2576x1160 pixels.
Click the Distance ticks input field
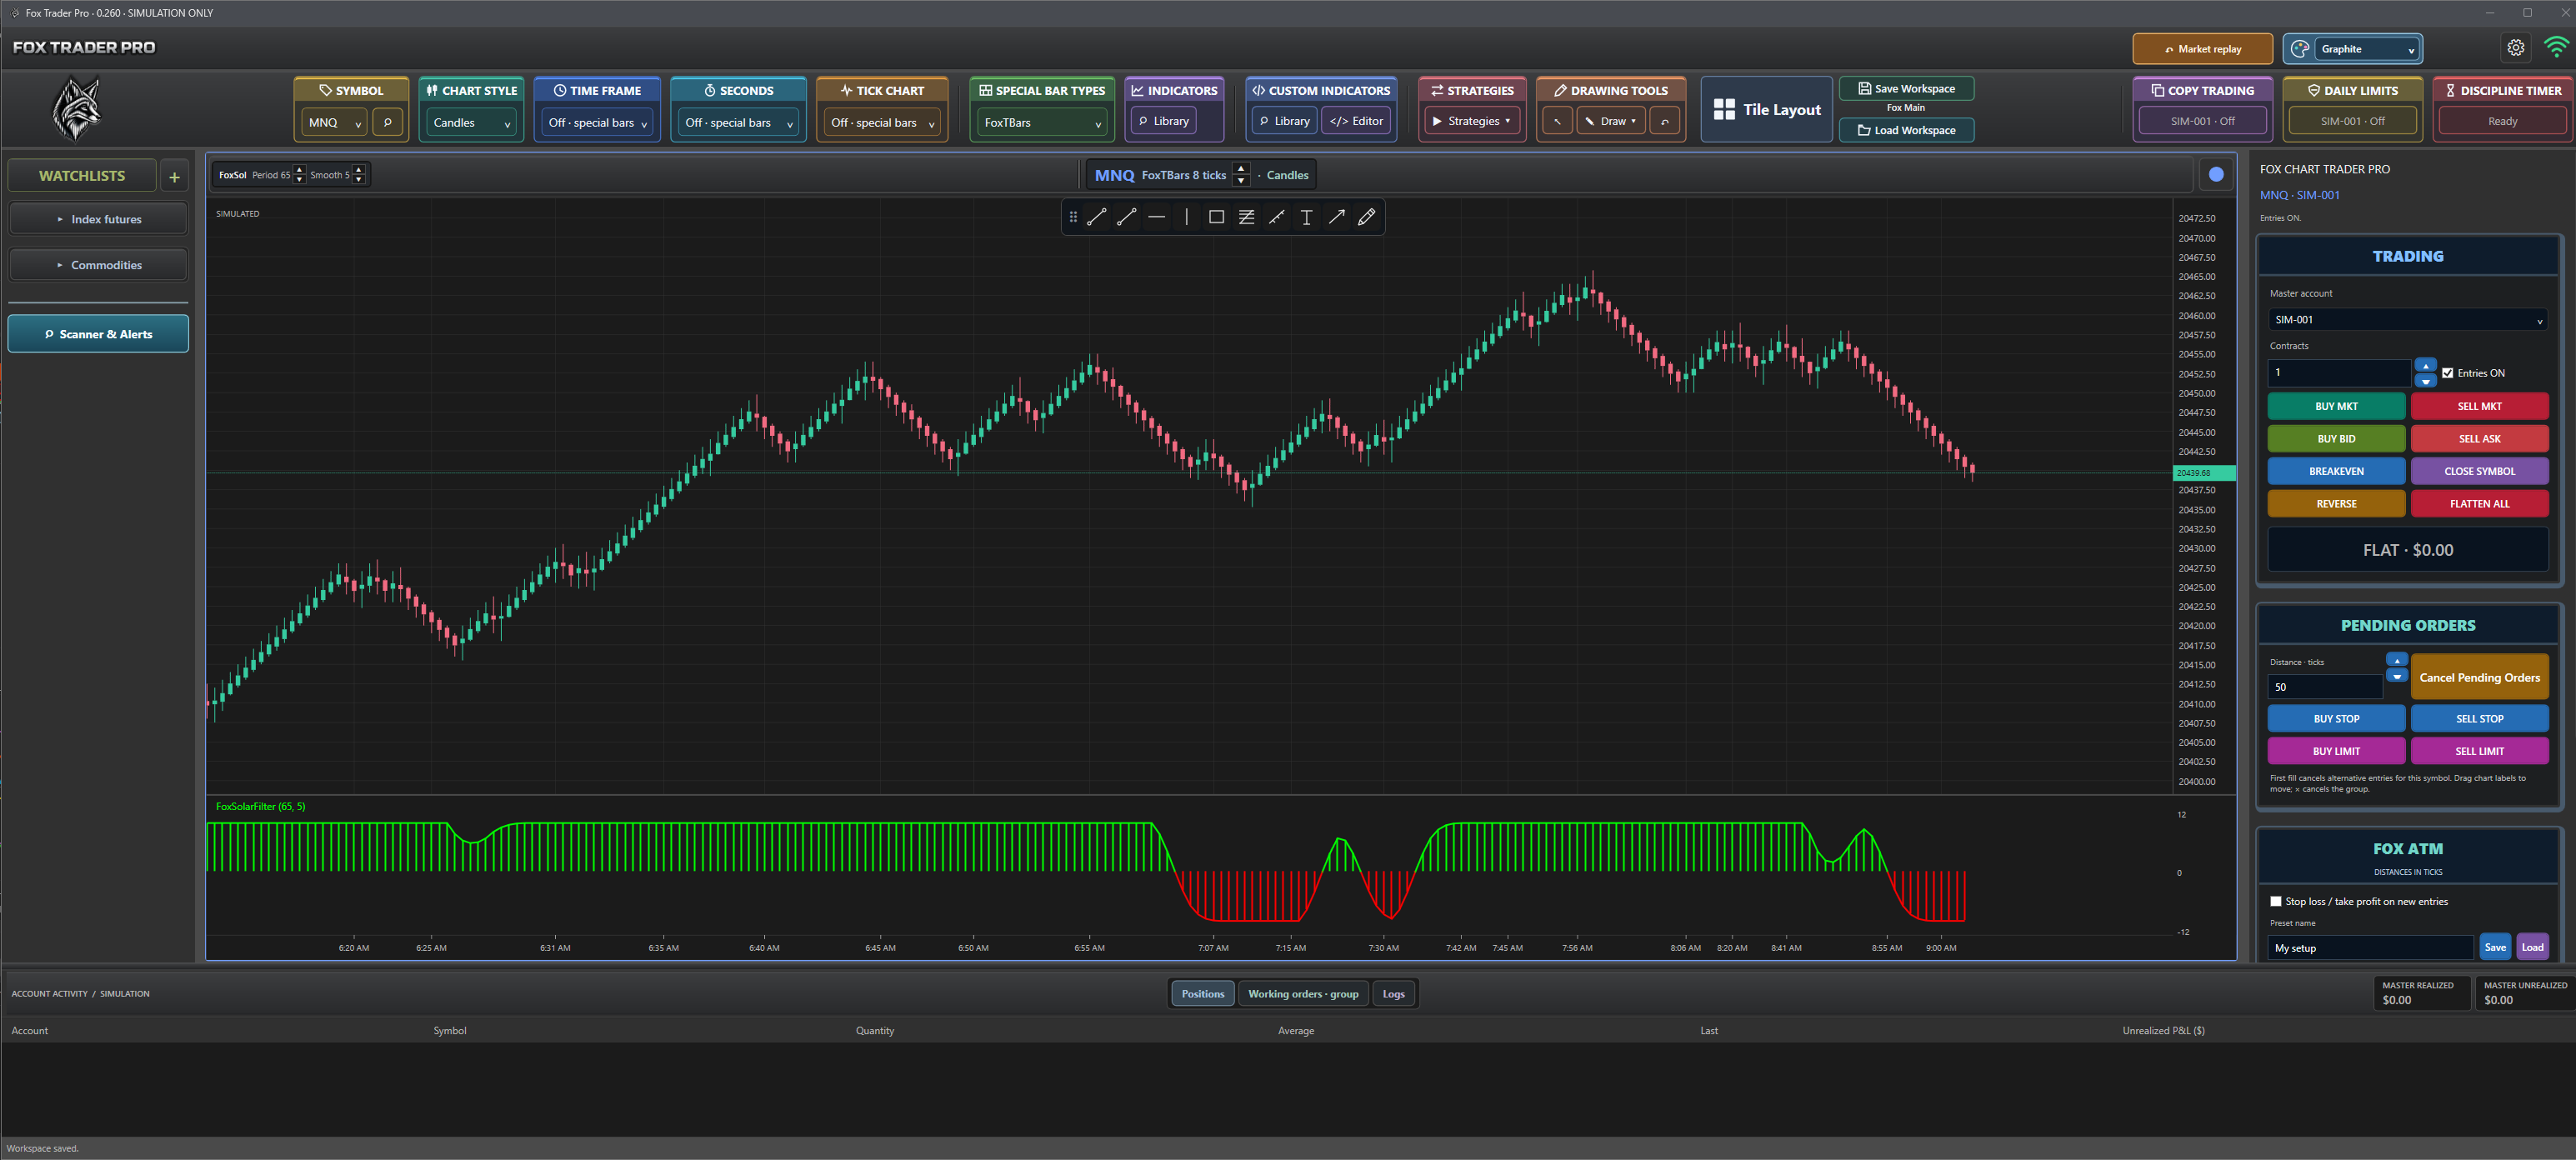2325,687
